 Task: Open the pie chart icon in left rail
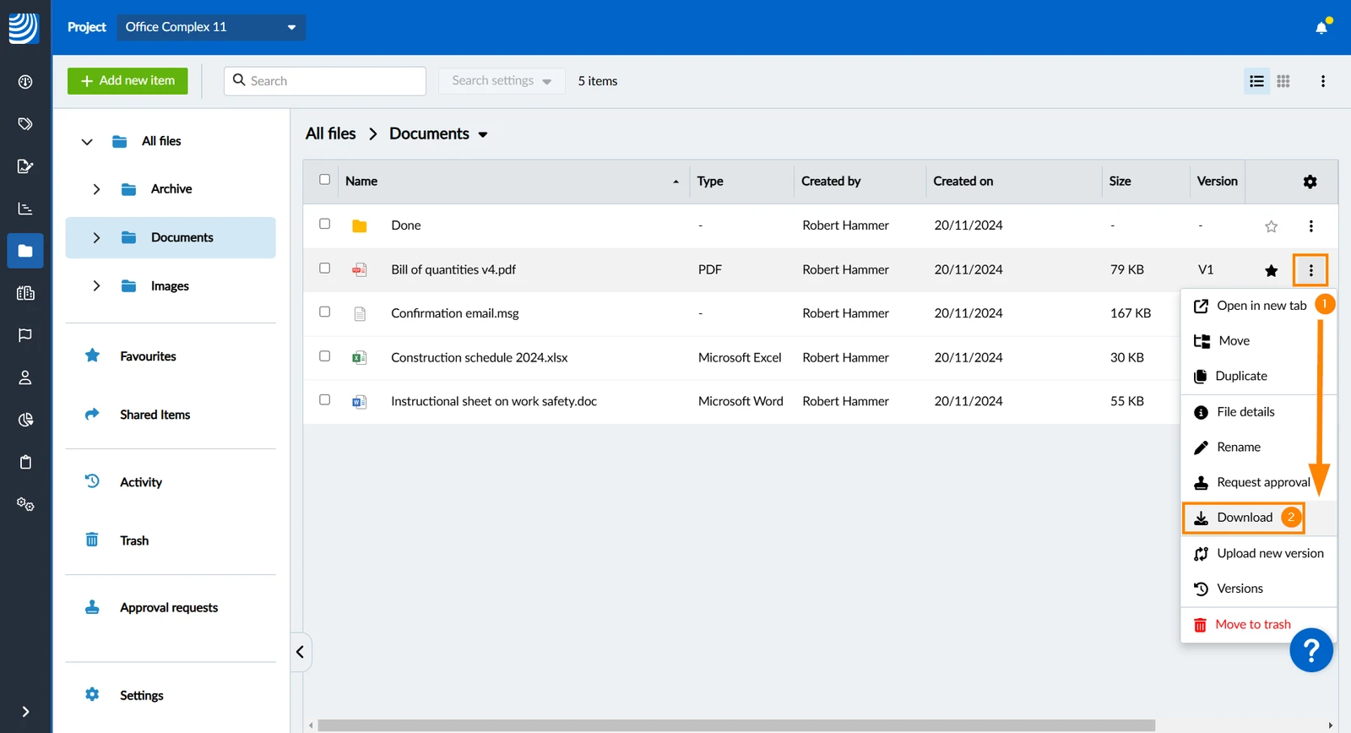[25, 420]
